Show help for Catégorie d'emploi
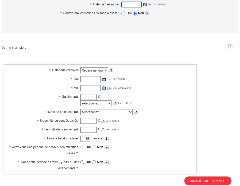The image size is (240, 186). coord(111,70)
